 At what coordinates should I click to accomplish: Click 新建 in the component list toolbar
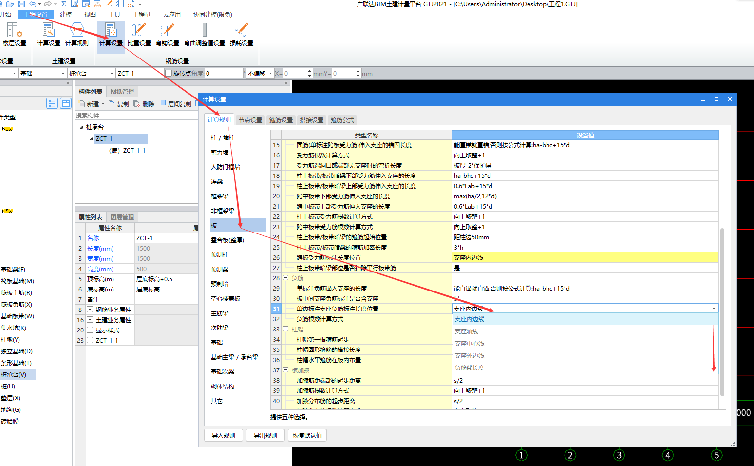coord(89,104)
